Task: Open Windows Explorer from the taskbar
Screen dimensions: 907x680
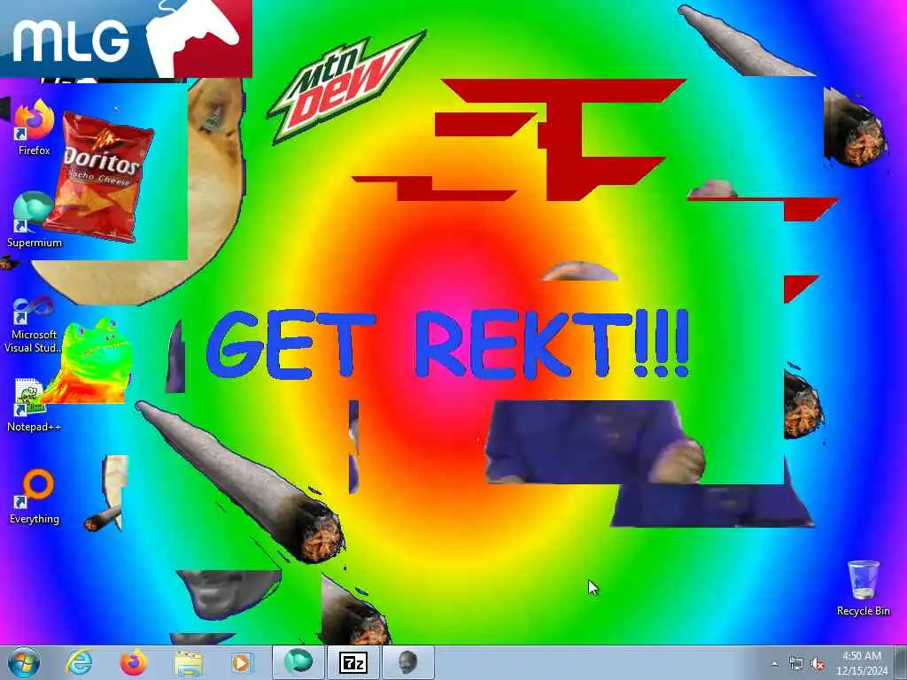Action: pyautogui.click(x=188, y=662)
